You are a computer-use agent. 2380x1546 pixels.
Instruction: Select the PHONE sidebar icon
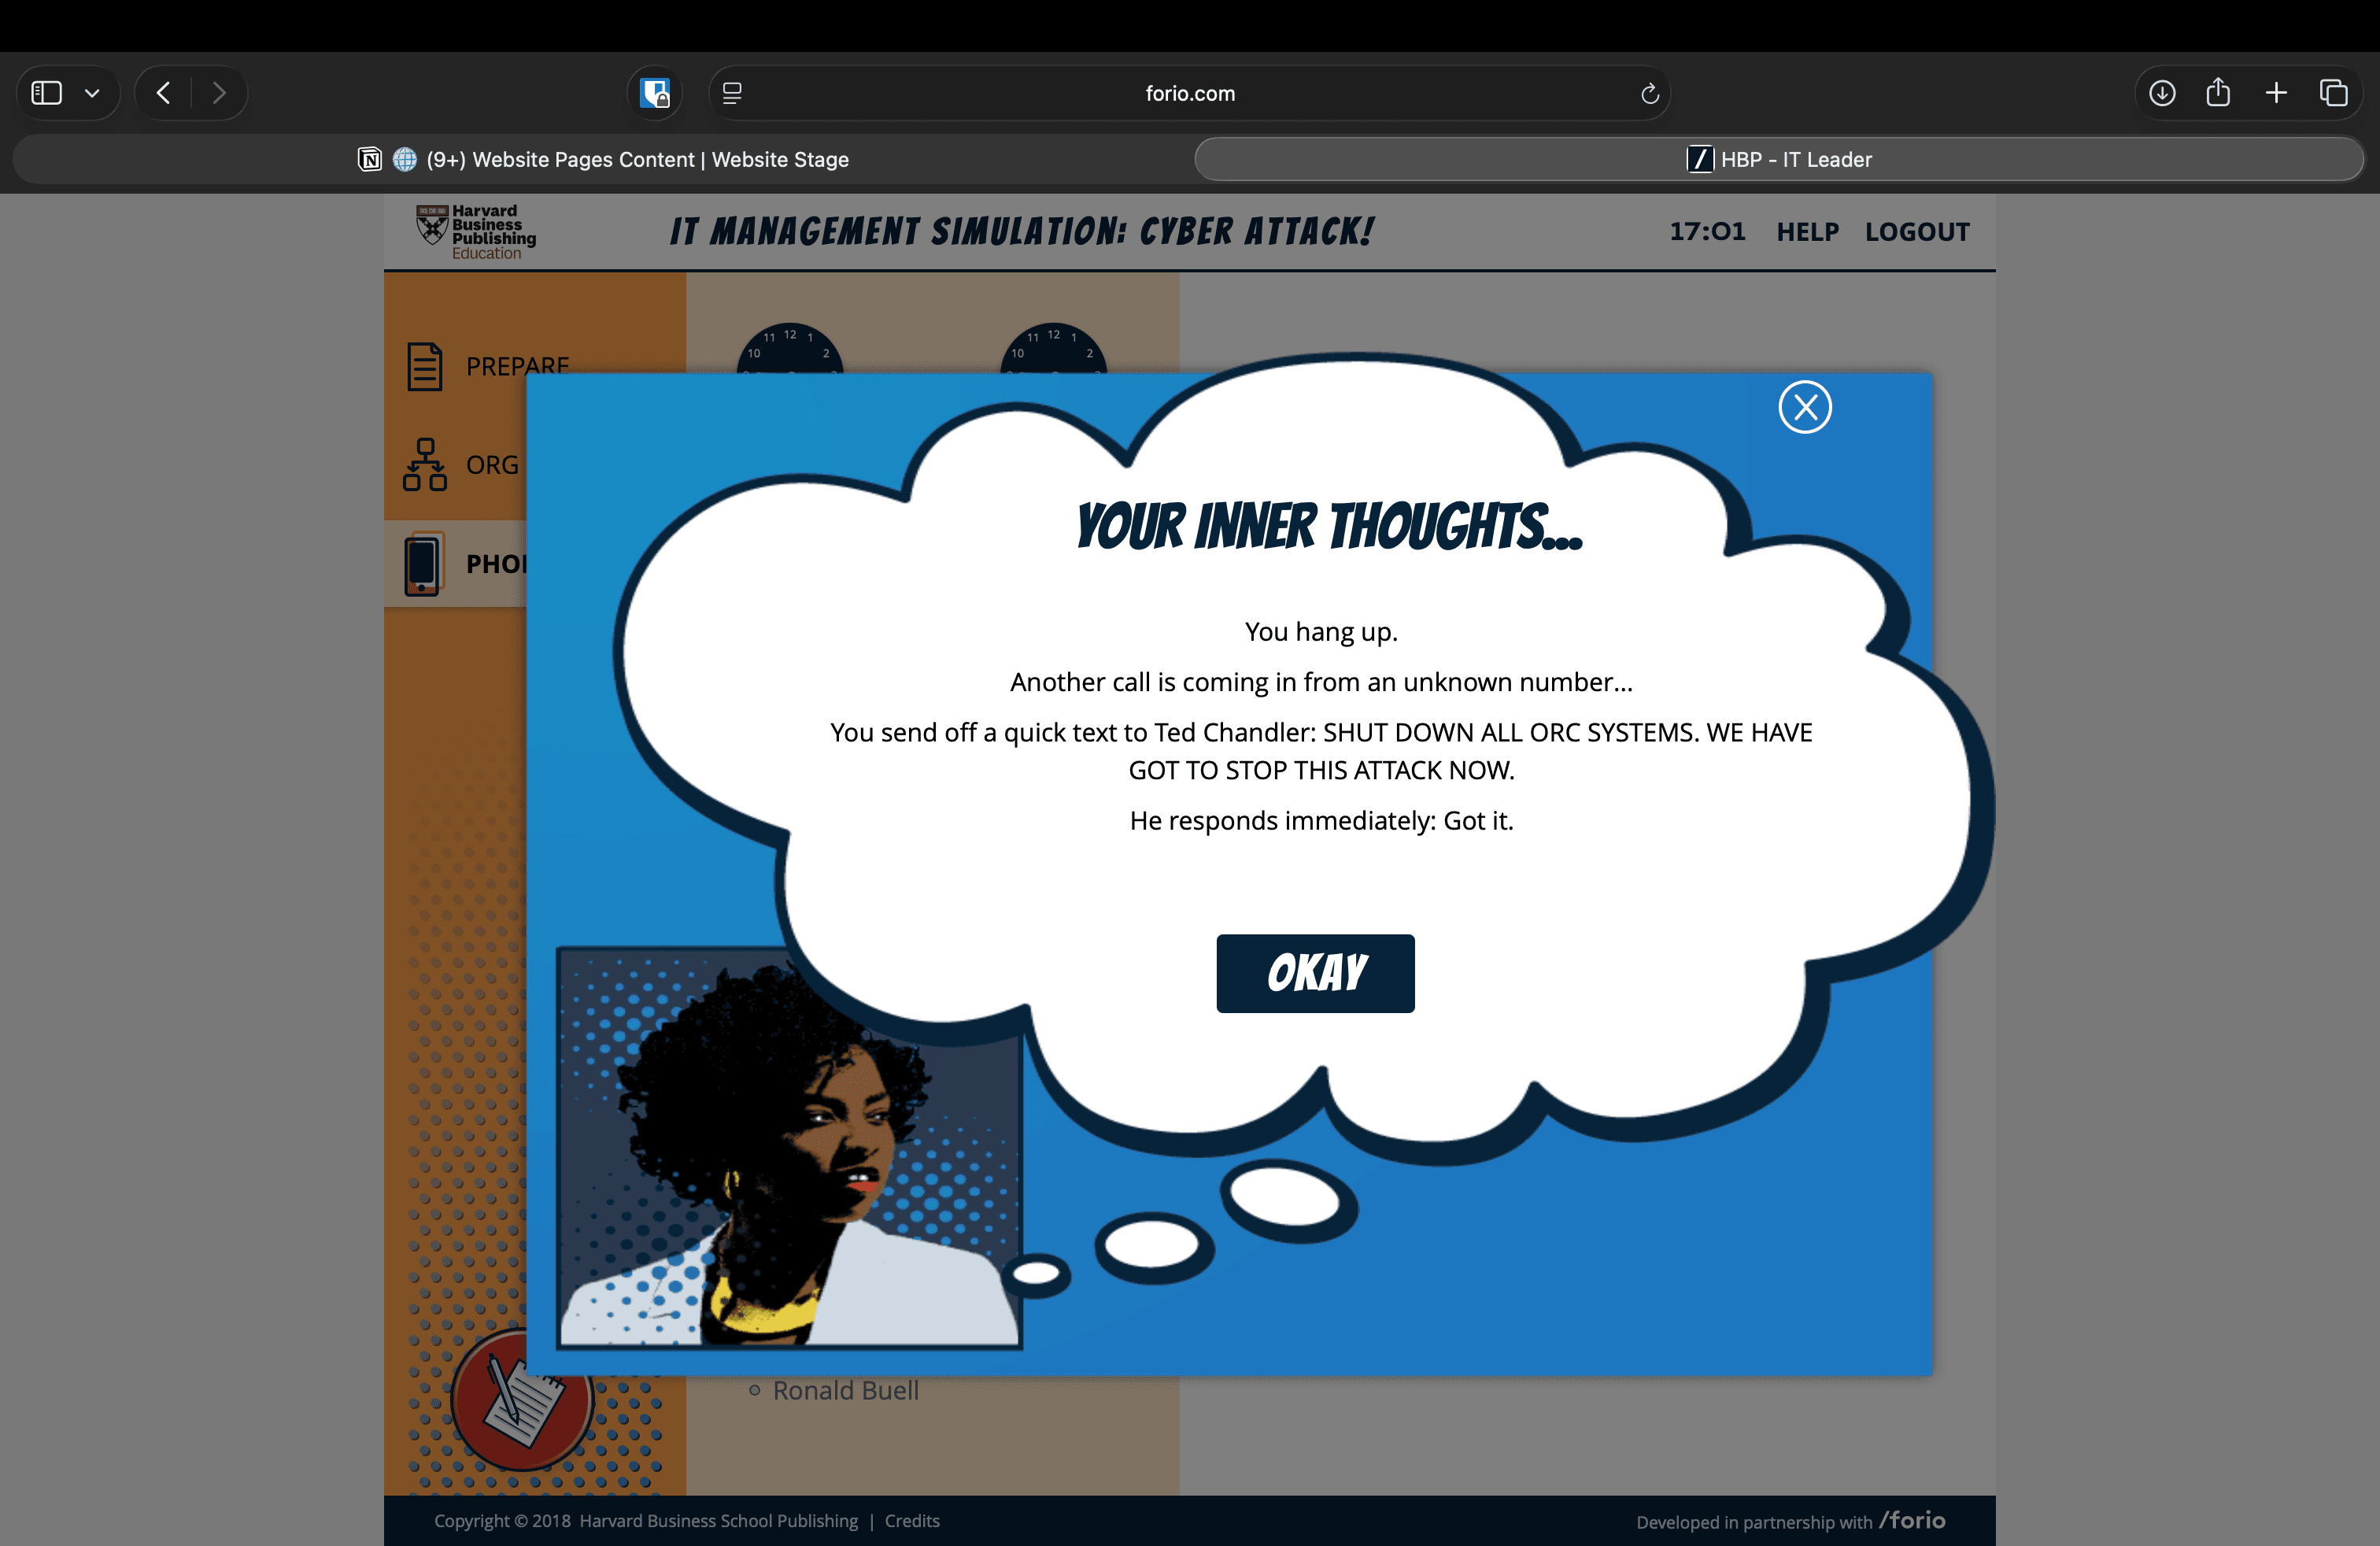(x=422, y=564)
